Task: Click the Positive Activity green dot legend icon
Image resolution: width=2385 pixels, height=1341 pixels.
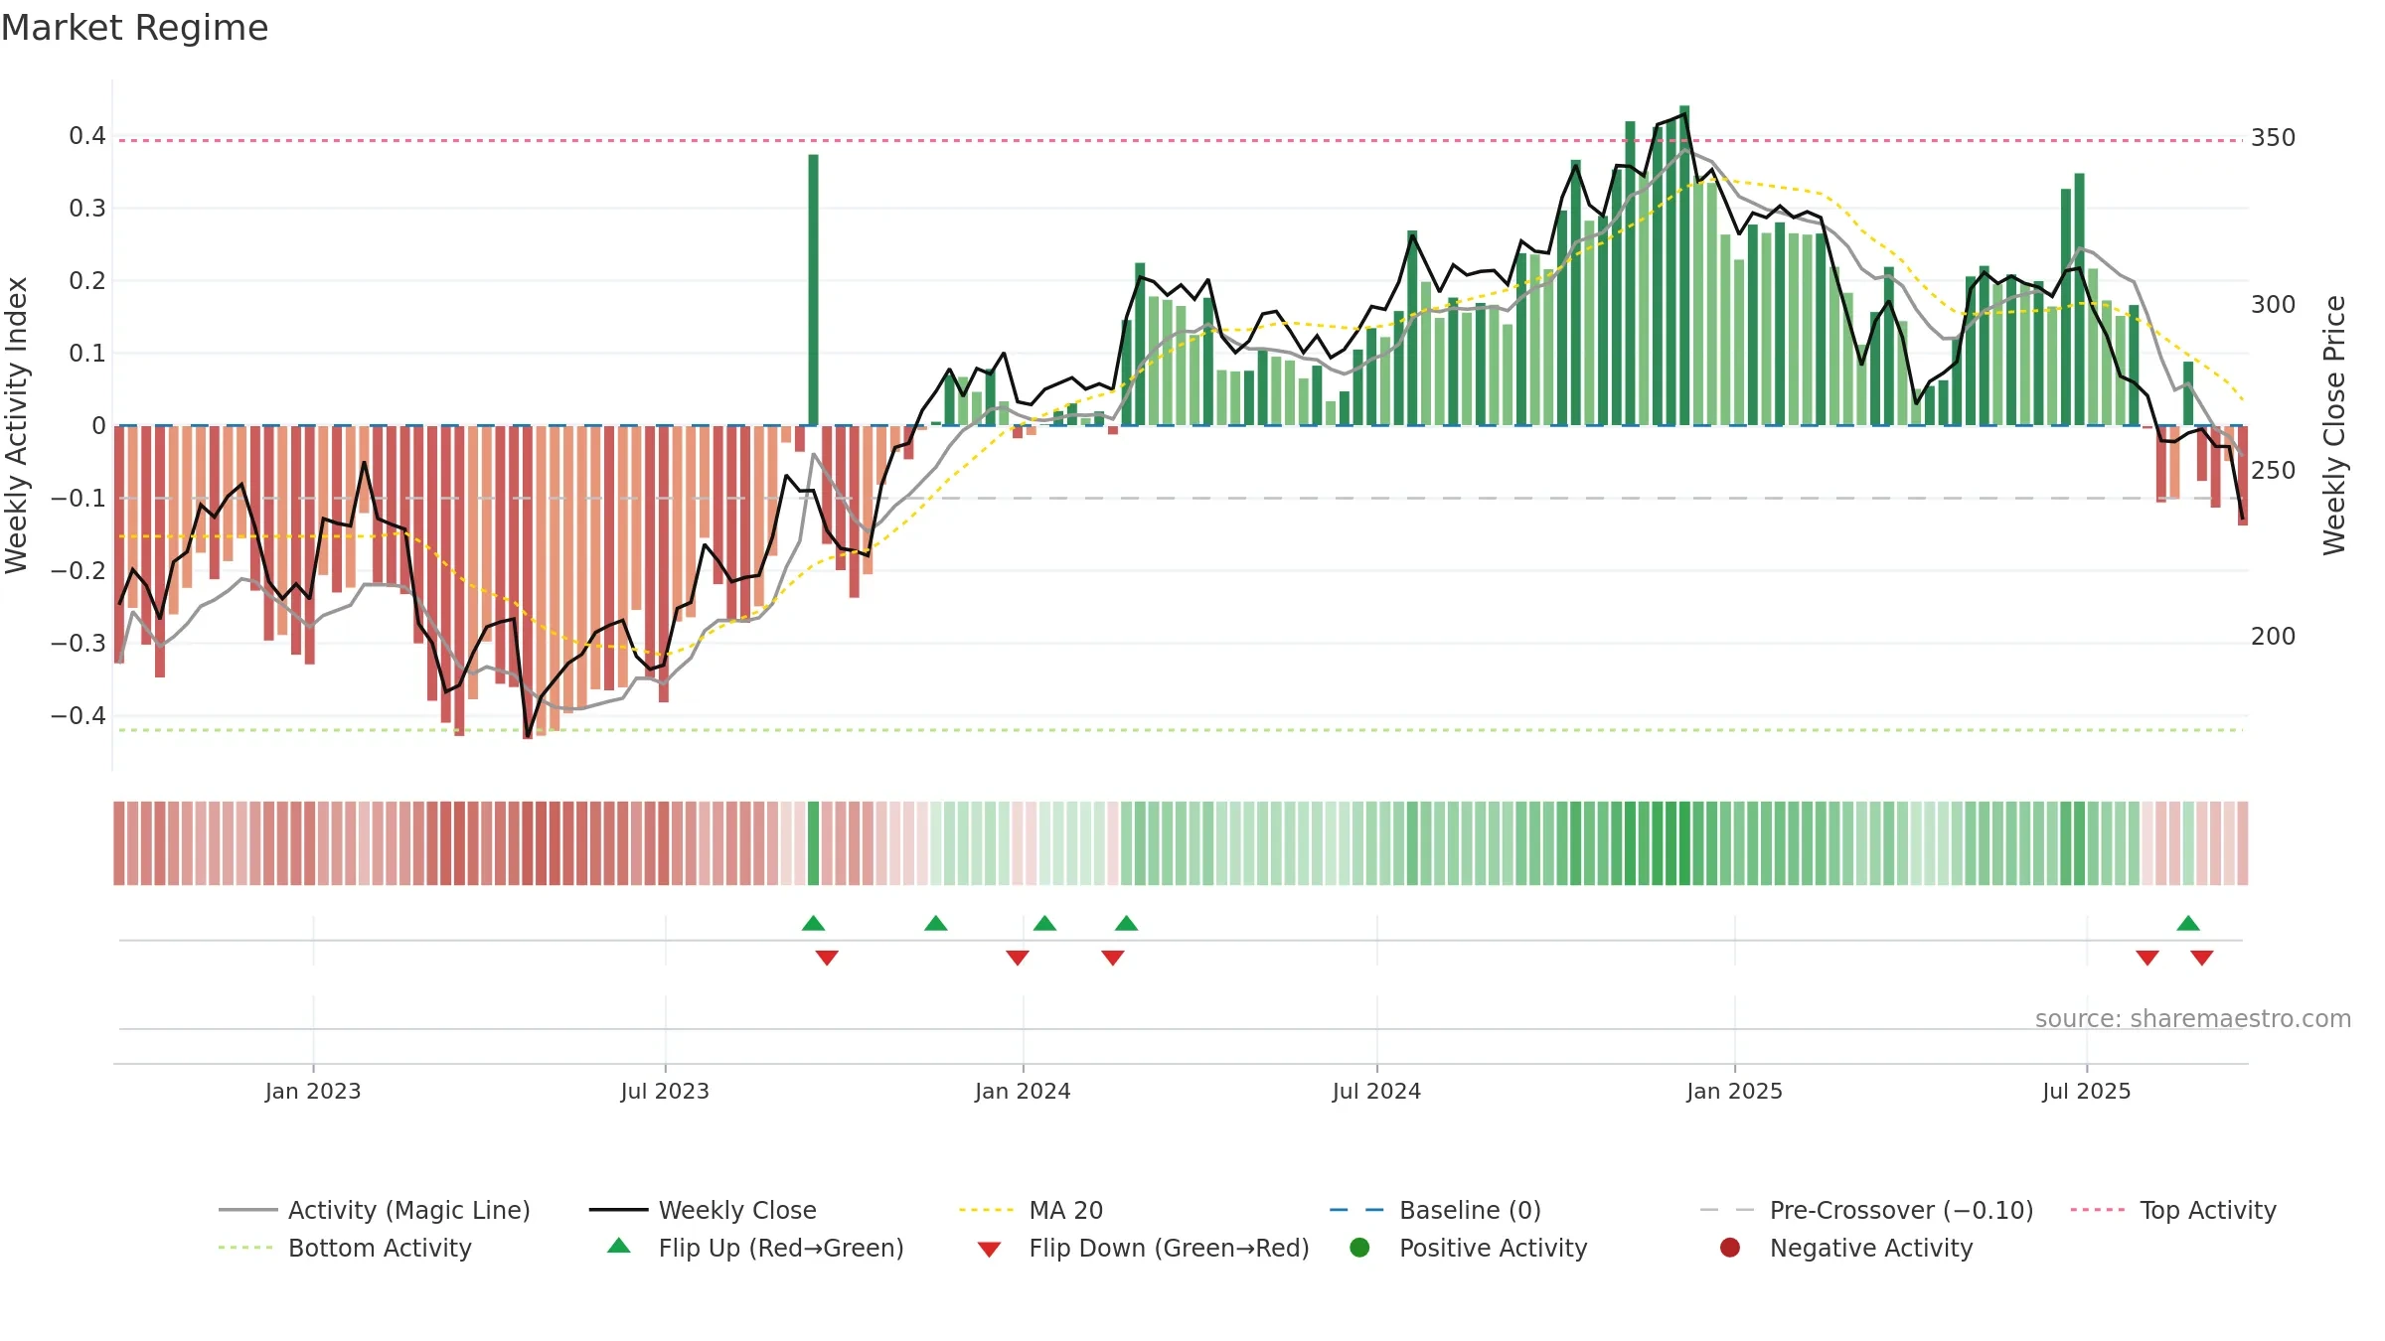Action: coord(1359,1248)
